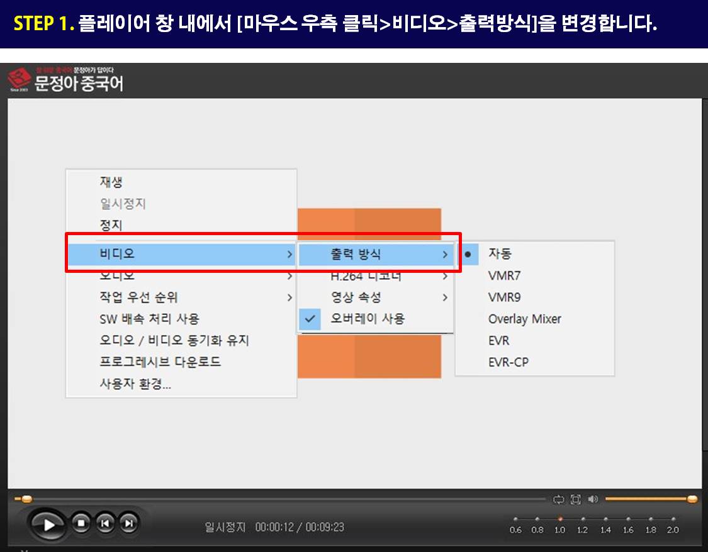
Task: Choose Overlay Mixer output mode
Action: (524, 319)
